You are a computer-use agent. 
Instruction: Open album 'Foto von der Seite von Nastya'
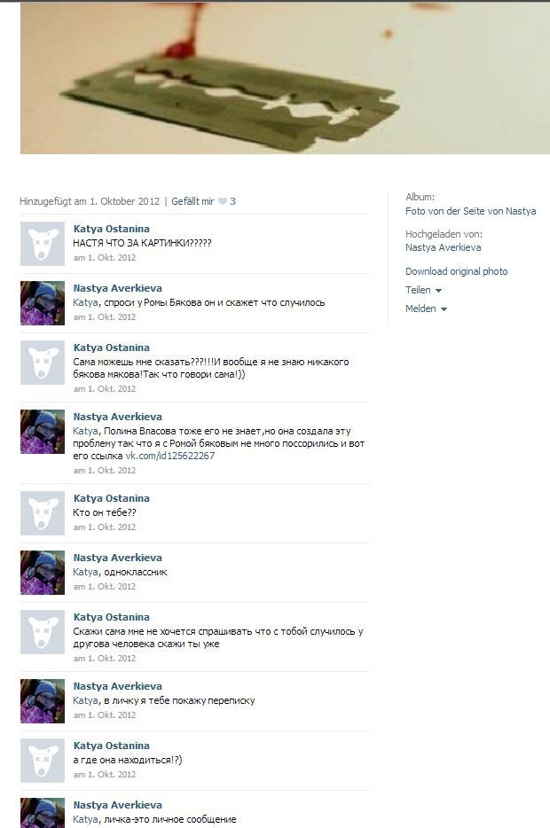point(470,211)
